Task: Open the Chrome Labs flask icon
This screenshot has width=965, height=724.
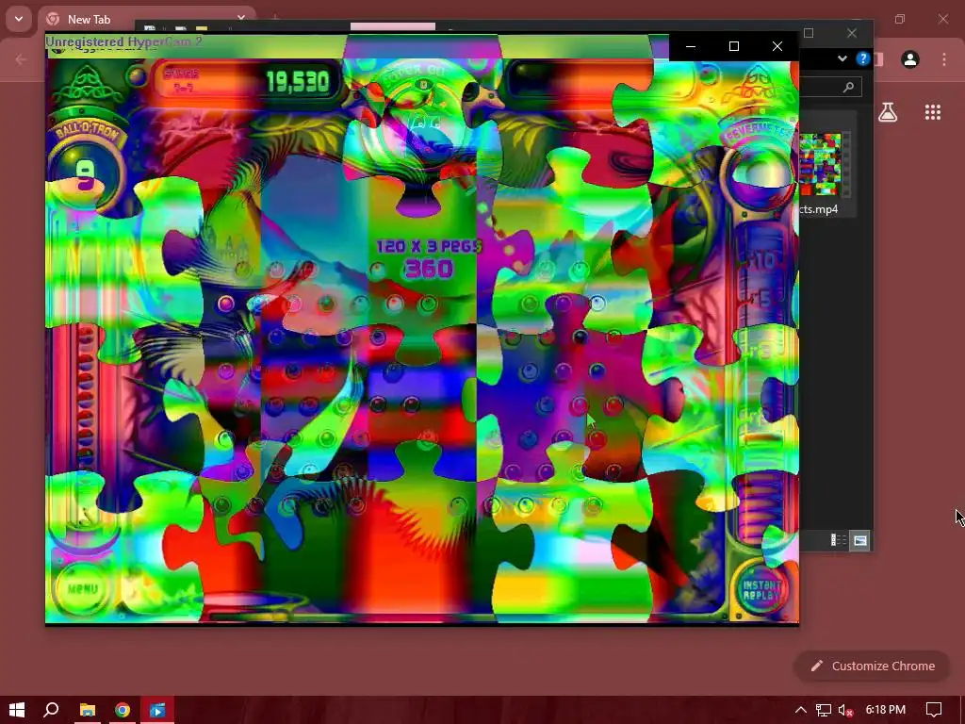Action: point(888,112)
